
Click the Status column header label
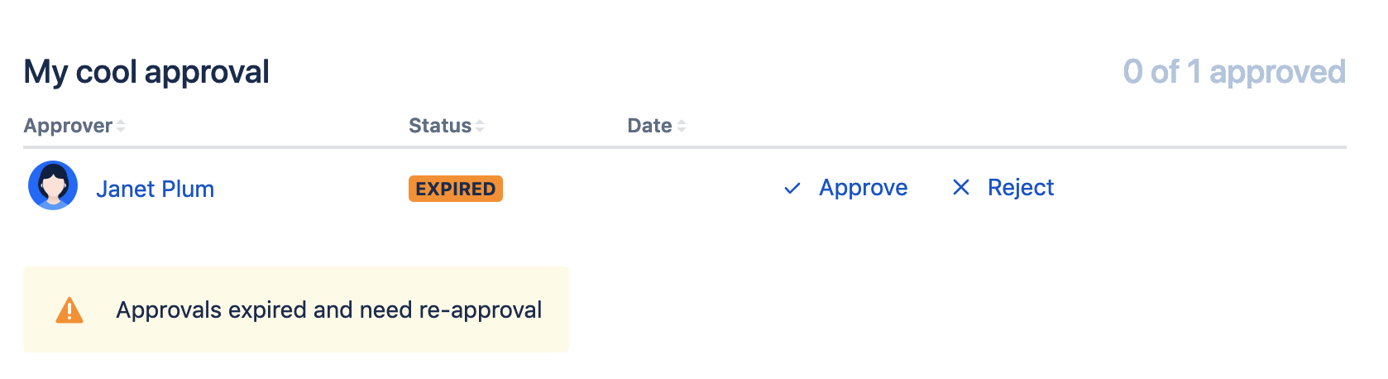coord(439,126)
